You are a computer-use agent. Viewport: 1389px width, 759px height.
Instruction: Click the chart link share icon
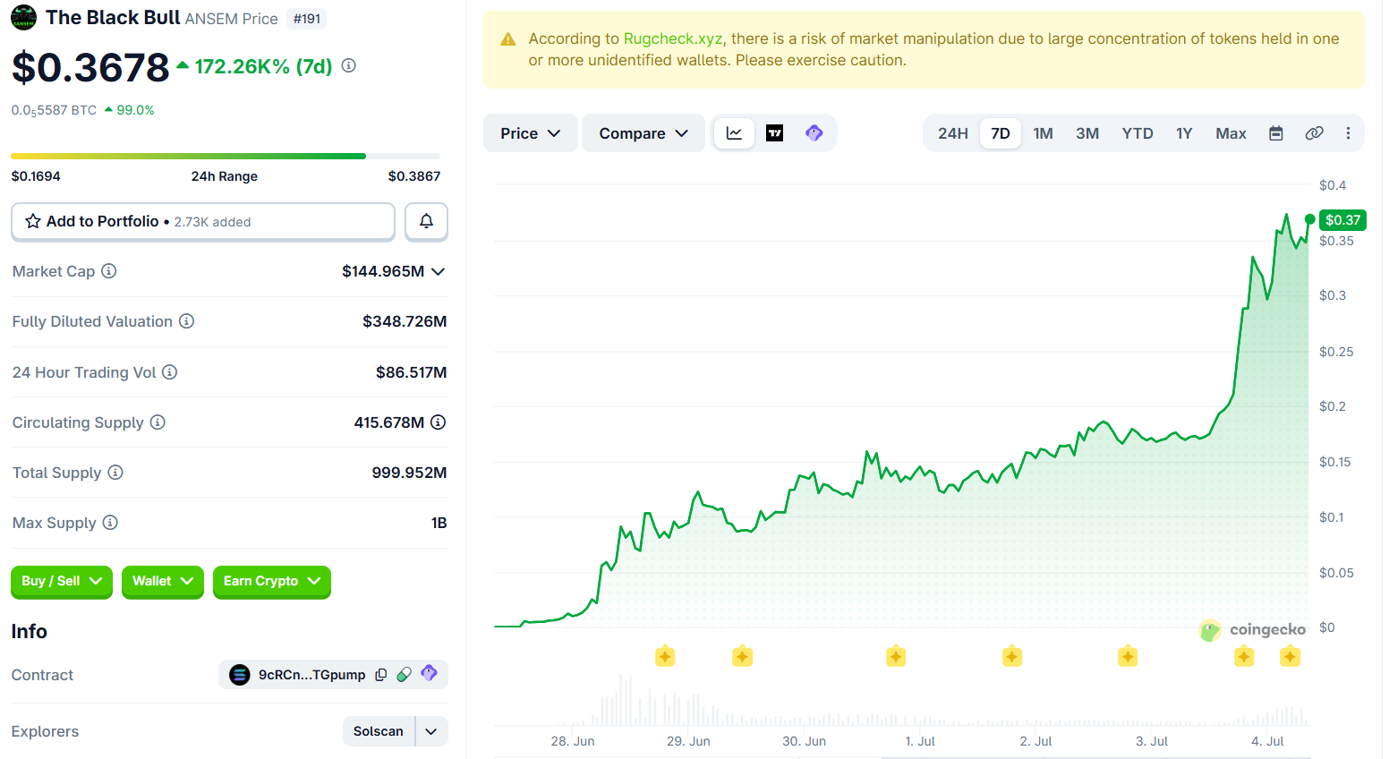1314,133
